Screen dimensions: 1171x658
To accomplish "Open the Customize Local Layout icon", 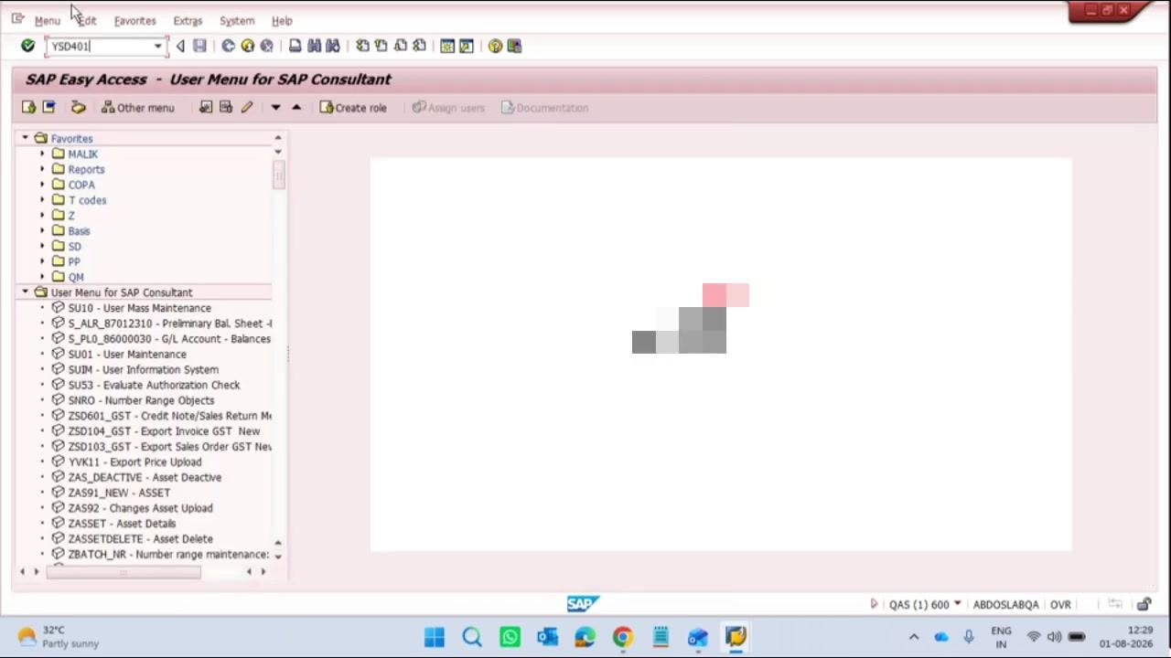I will pyautogui.click(x=514, y=46).
